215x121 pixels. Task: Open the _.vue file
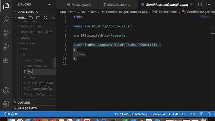tap(31, 77)
